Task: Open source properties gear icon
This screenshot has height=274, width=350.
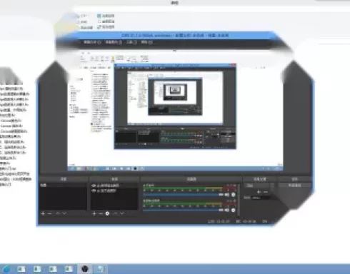Action: pos(107,213)
